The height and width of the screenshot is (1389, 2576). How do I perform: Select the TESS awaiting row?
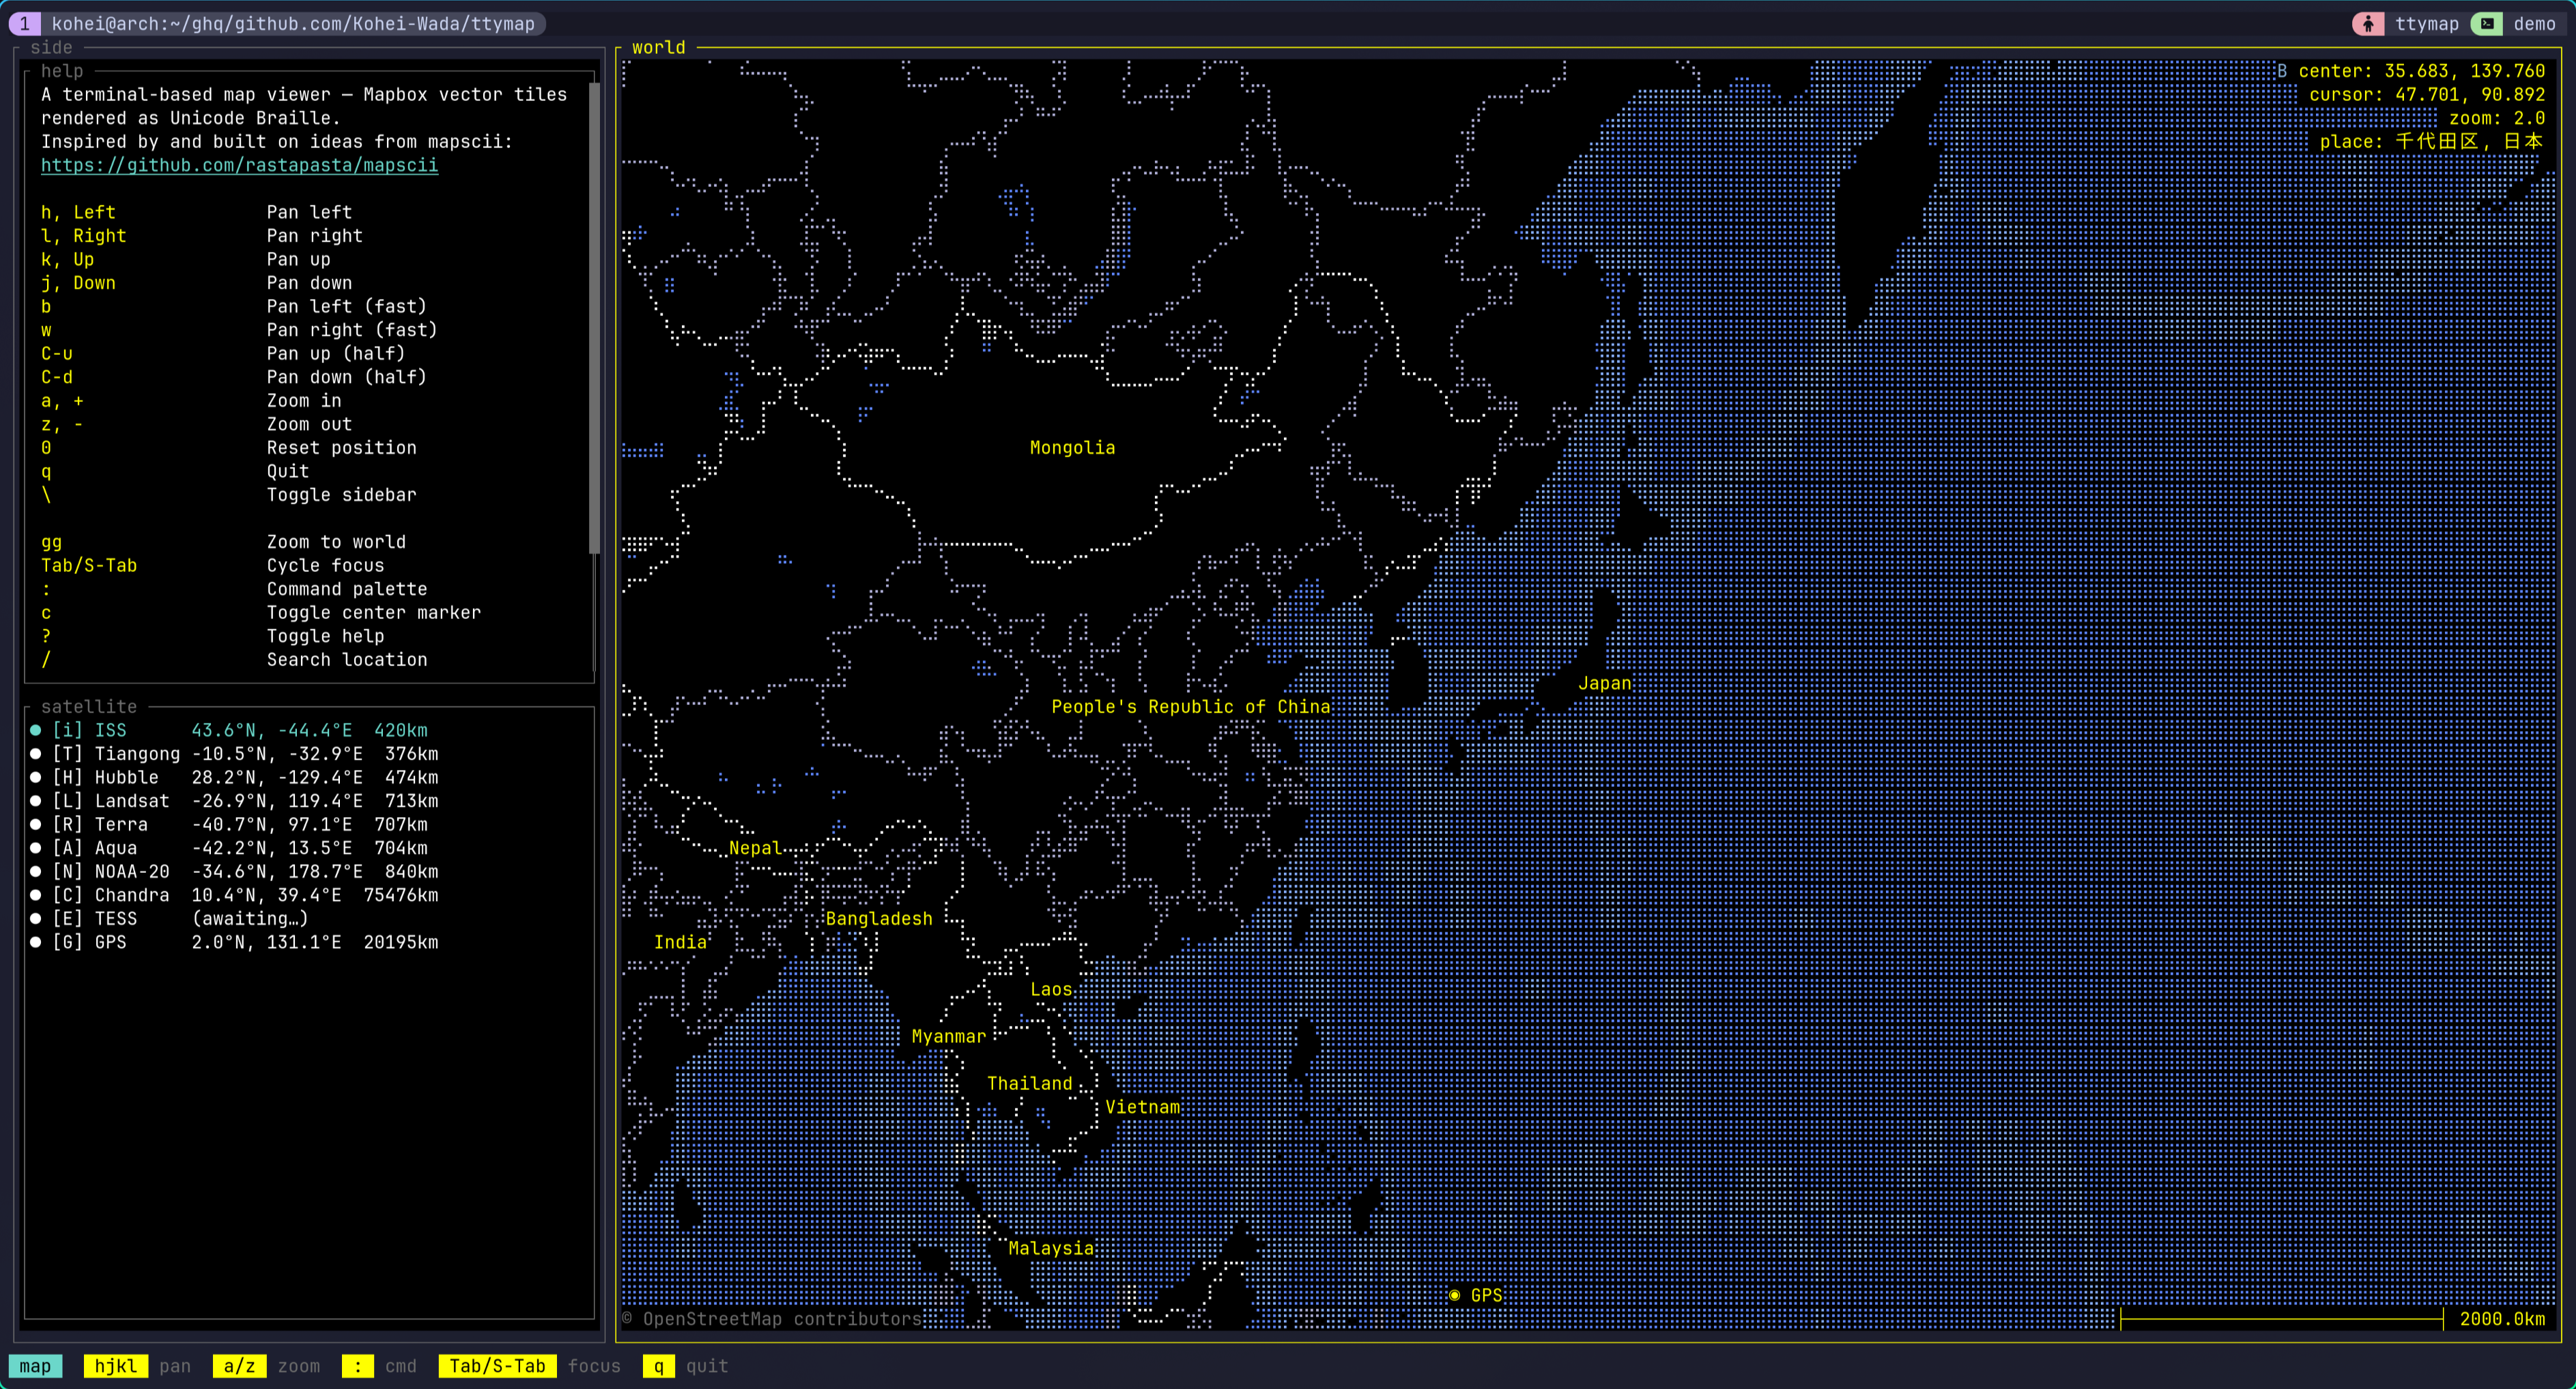(x=170, y=919)
